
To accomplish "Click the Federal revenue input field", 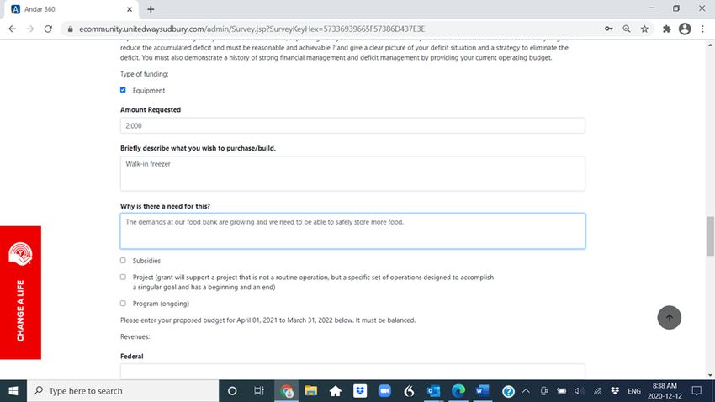I will 352,371.
